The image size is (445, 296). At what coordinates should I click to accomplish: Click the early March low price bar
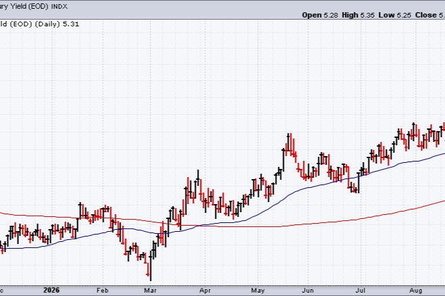coord(150,266)
